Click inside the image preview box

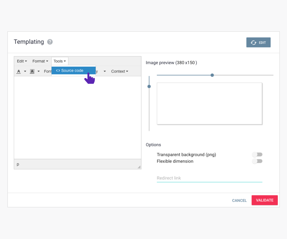pyautogui.click(x=209, y=103)
